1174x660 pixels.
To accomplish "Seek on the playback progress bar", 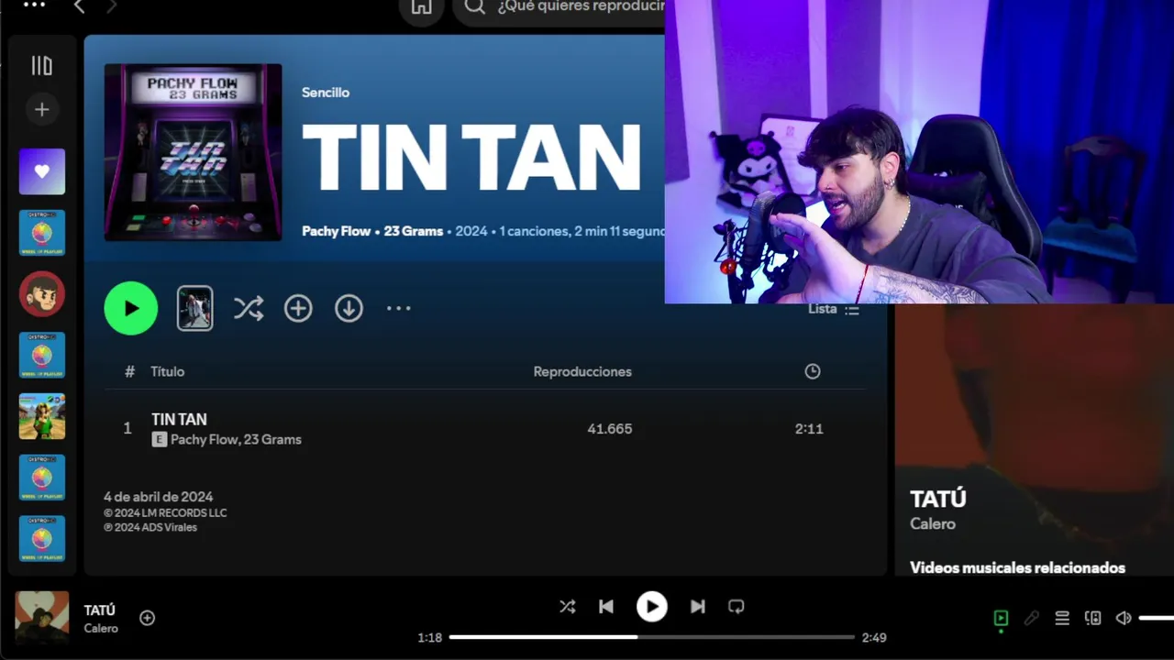I will point(652,637).
